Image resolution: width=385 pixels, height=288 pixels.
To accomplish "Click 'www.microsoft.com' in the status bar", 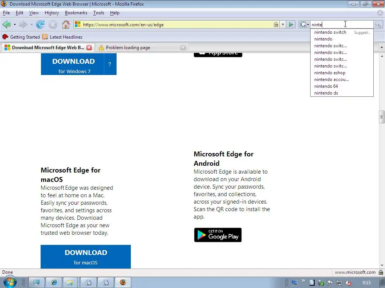I will [x=355, y=272].
